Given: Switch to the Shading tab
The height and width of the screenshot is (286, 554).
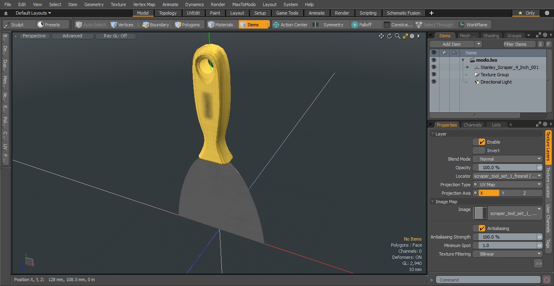Looking at the screenshot, I should (x=491, y=36).
